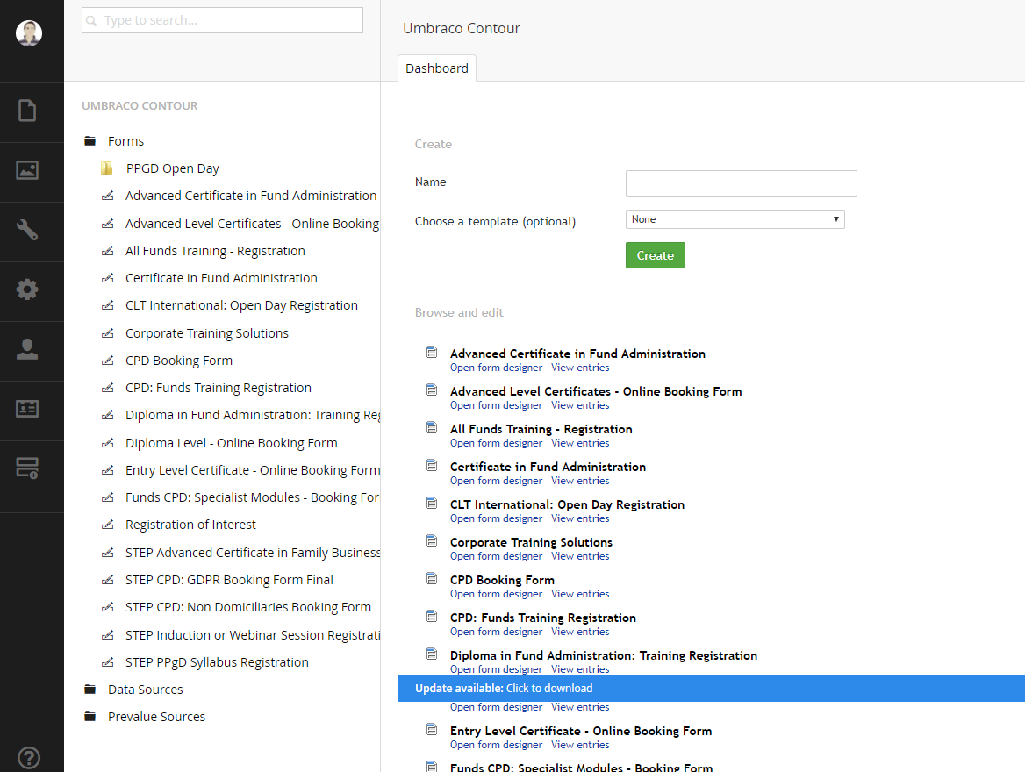Screen dimensions: 1025x772
Task: Click the Data Sources folder icon
Action: click(90, 690)
